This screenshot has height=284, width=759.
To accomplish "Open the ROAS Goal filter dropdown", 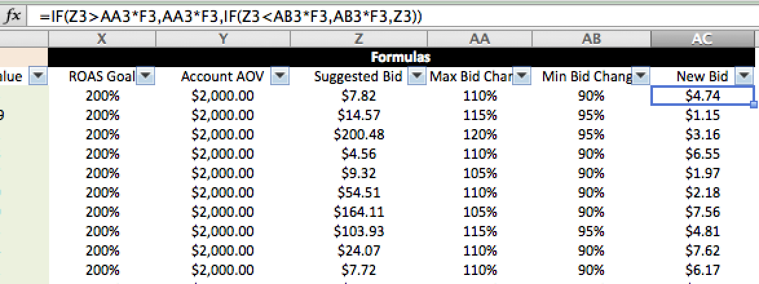I will (145, 76).
